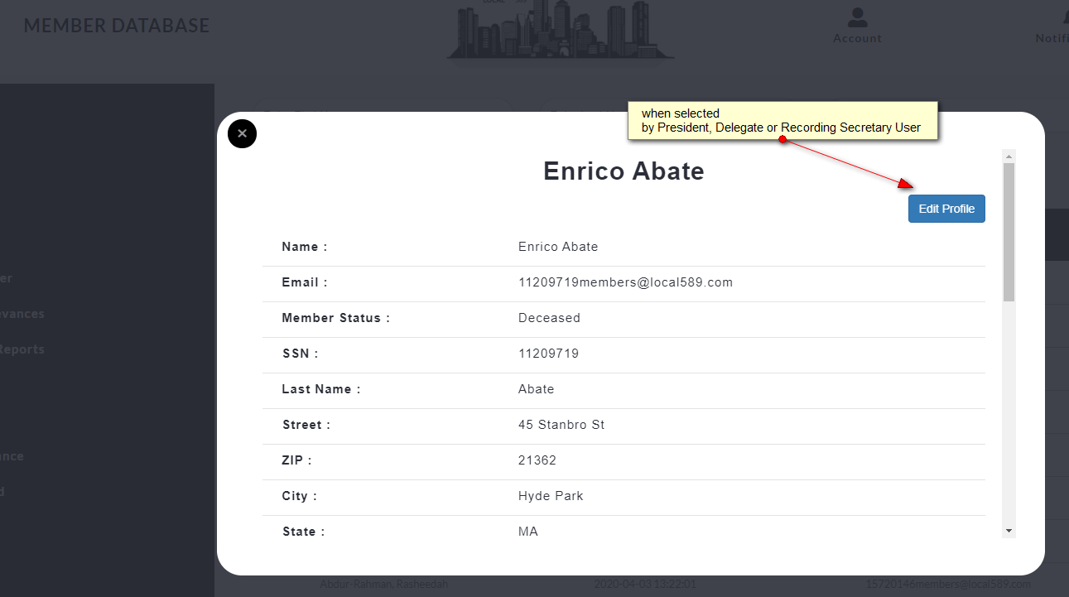
Task: Click the 'City :' field label
Action: (300, 496)
